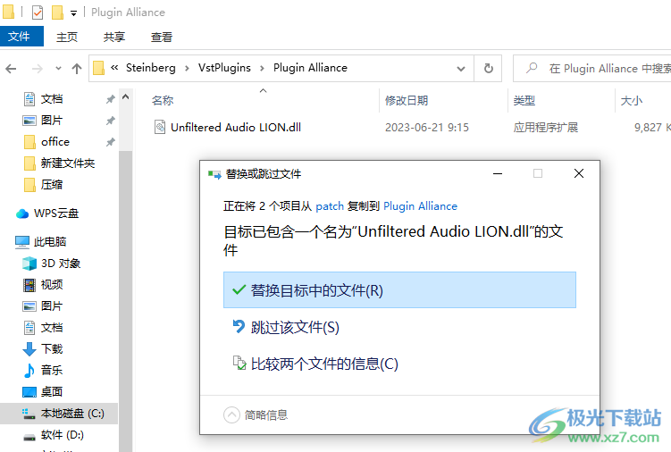The image size is (671, 452).
Task: Go forward with the right arrow button
Action: (38, 69)
